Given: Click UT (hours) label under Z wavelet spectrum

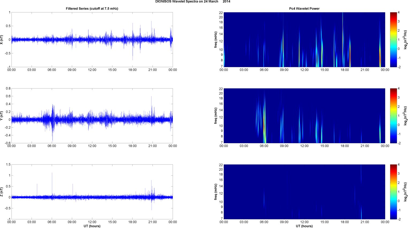Looking at the screenshot, I should pyautogui.click(x=304, y=226).
